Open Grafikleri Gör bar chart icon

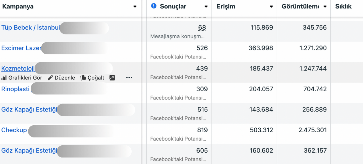[x=4, y=78]
